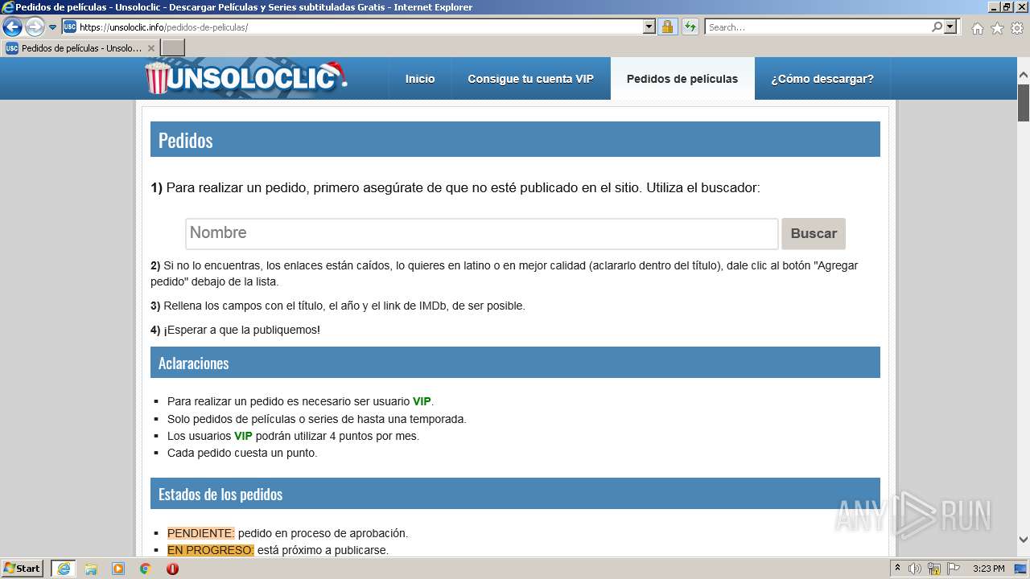Go forward with the browser Forward arrow
The width and height of the screenshot is (1030, 579).
[x=35, y=27]
